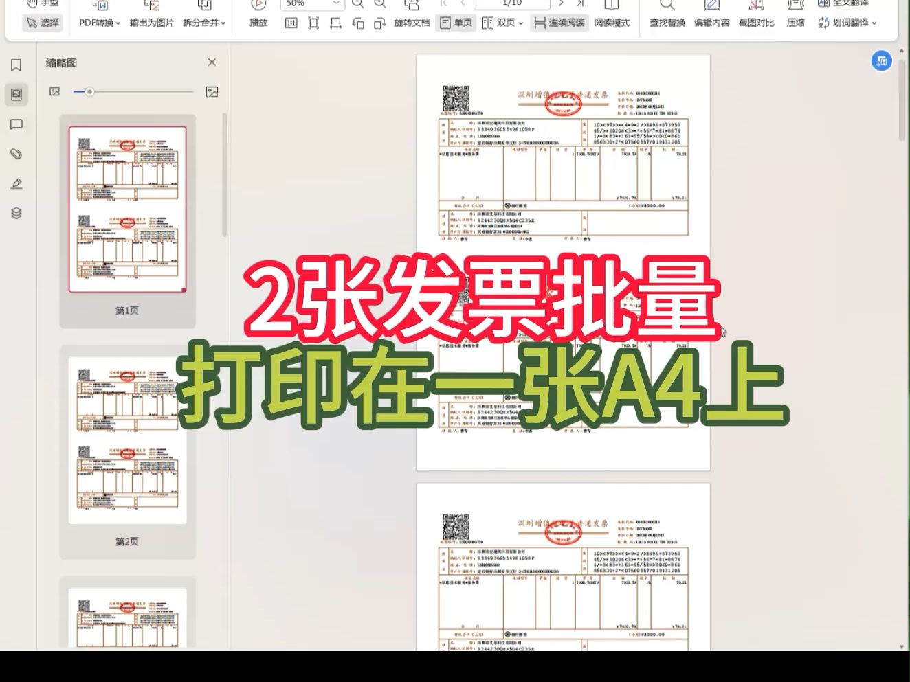Toggle 单页 single page view
910x682 pixels.
click(456, 23)
